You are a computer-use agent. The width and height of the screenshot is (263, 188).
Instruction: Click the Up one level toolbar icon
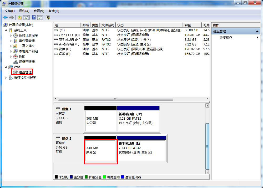pyautogui.click(x=20, y=17)
